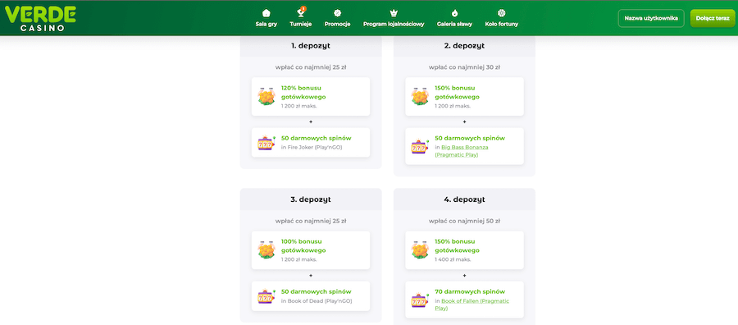Click 'wpłać co najmniej 25 zł' in 3. depozyt
Image resolution: width=738 pixels, height=325 pixels.
[x=311, y=221]
